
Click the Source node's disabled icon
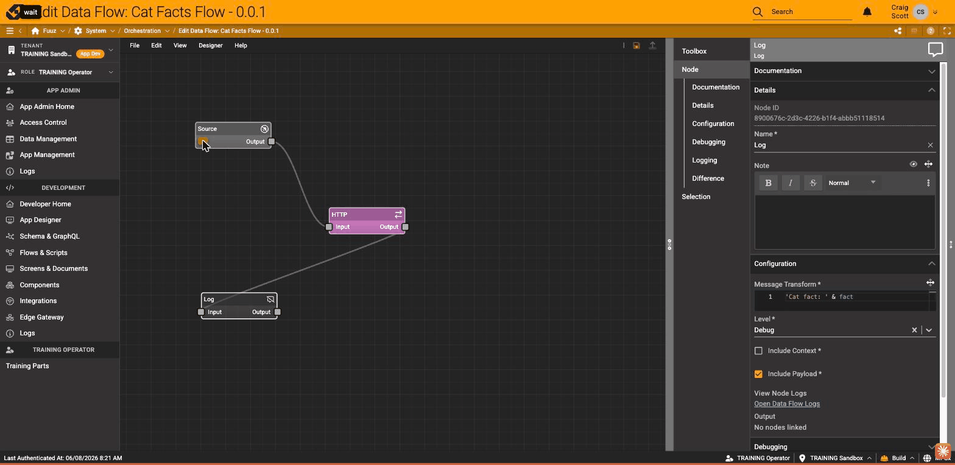pos(264,129)
